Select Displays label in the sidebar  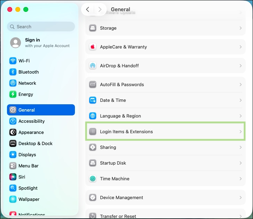(27, 155)
